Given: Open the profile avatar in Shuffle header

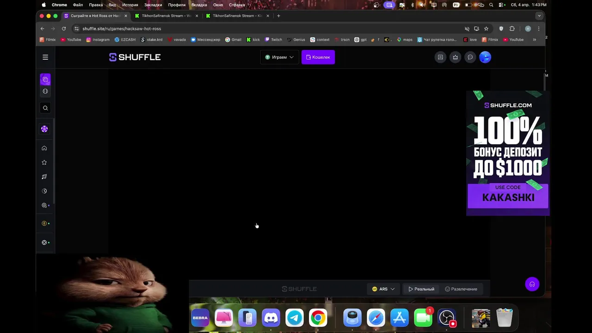Looking at the screenshot, I should pos(485,57).
